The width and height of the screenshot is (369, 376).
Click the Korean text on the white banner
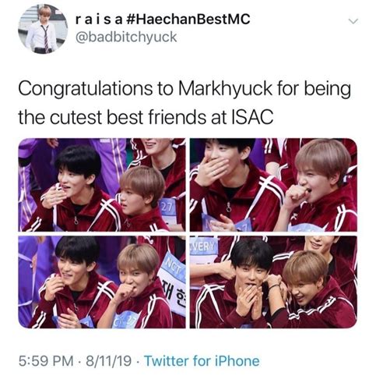(x=174, y=293)
